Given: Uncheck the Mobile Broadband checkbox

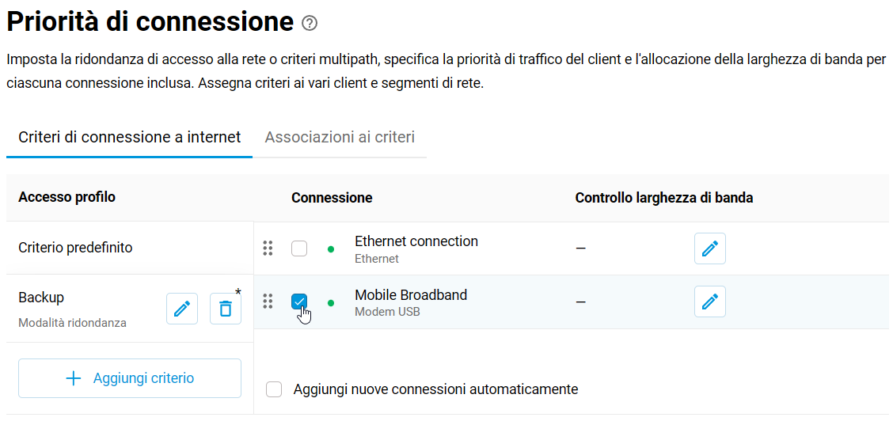Looking at the screenshot, I should pos(299,302).
